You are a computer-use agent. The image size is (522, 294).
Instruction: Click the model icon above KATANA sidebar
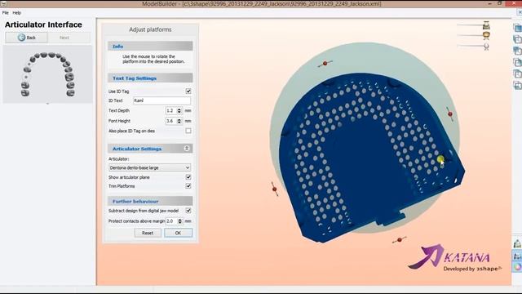[517, 244]
